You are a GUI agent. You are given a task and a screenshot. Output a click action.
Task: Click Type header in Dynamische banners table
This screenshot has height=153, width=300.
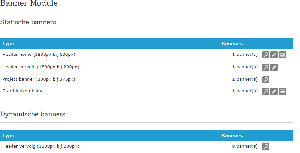(x=8, y=136)
